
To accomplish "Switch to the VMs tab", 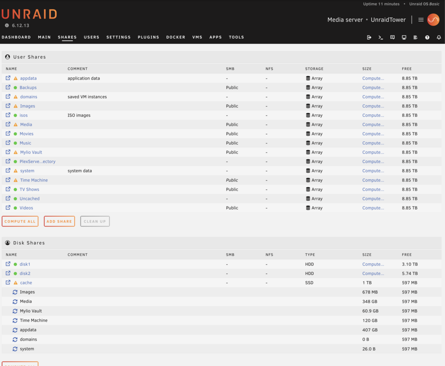I will pos(197,37).
